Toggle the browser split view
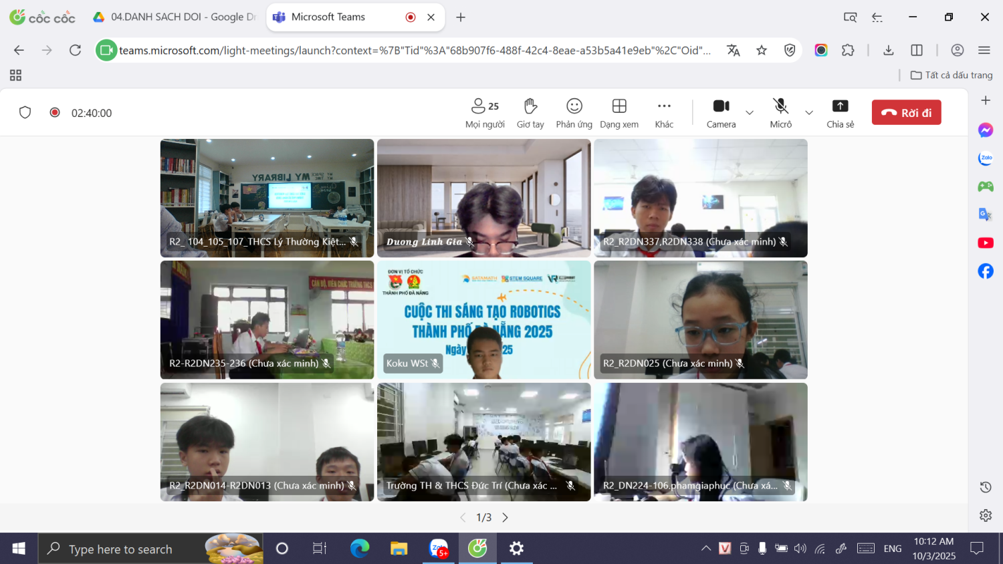1003x564 pixels. pyautogui.click(x=917, y=50)
